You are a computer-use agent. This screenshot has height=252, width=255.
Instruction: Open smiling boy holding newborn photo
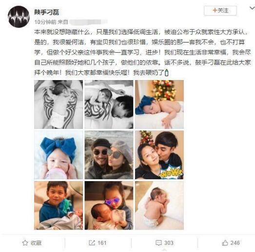coord(59,206)
